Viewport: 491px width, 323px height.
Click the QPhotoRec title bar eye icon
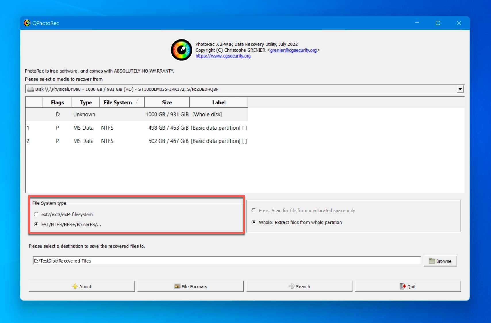tap(27, 23)
